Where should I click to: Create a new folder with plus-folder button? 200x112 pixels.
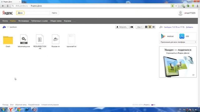pos(131,27)
